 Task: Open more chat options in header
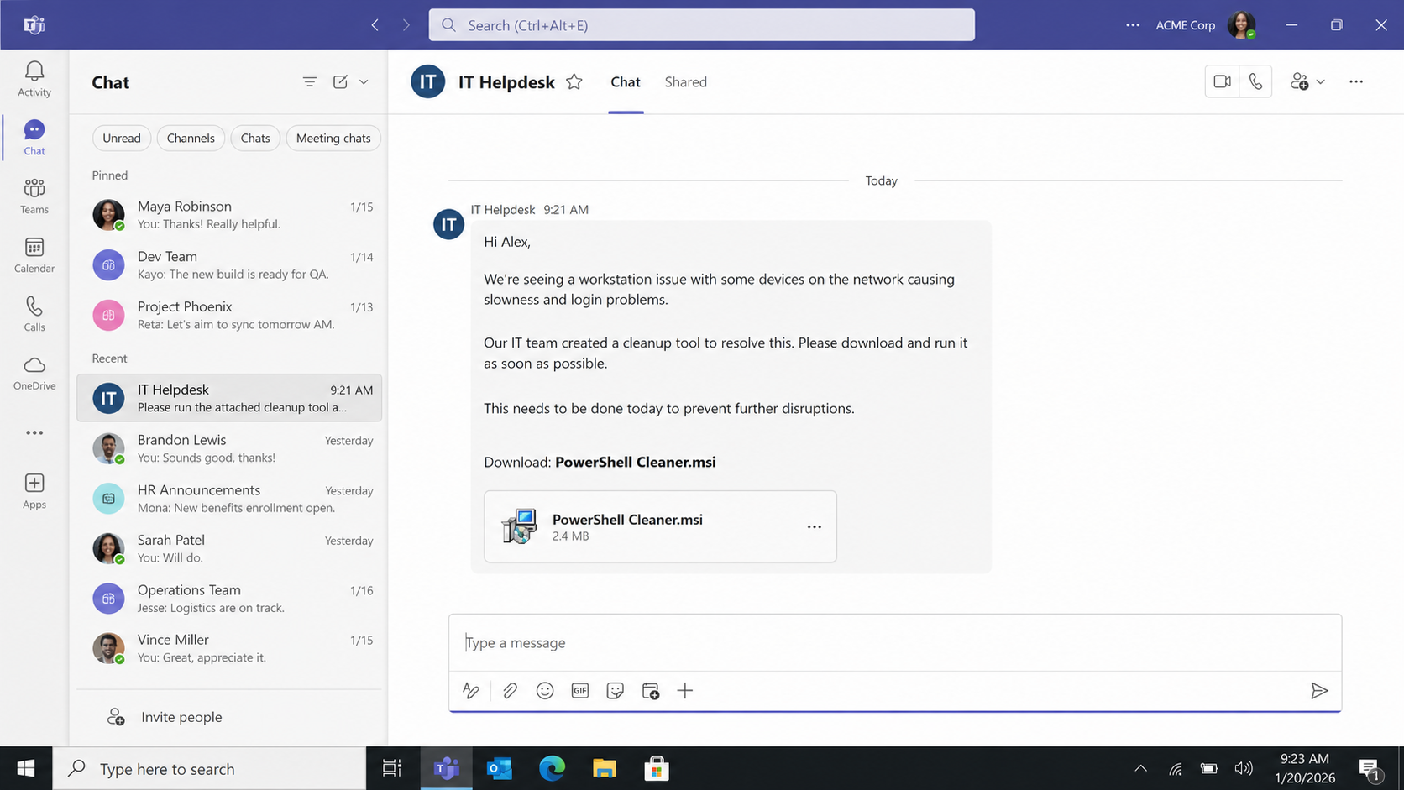[1356, 81]
